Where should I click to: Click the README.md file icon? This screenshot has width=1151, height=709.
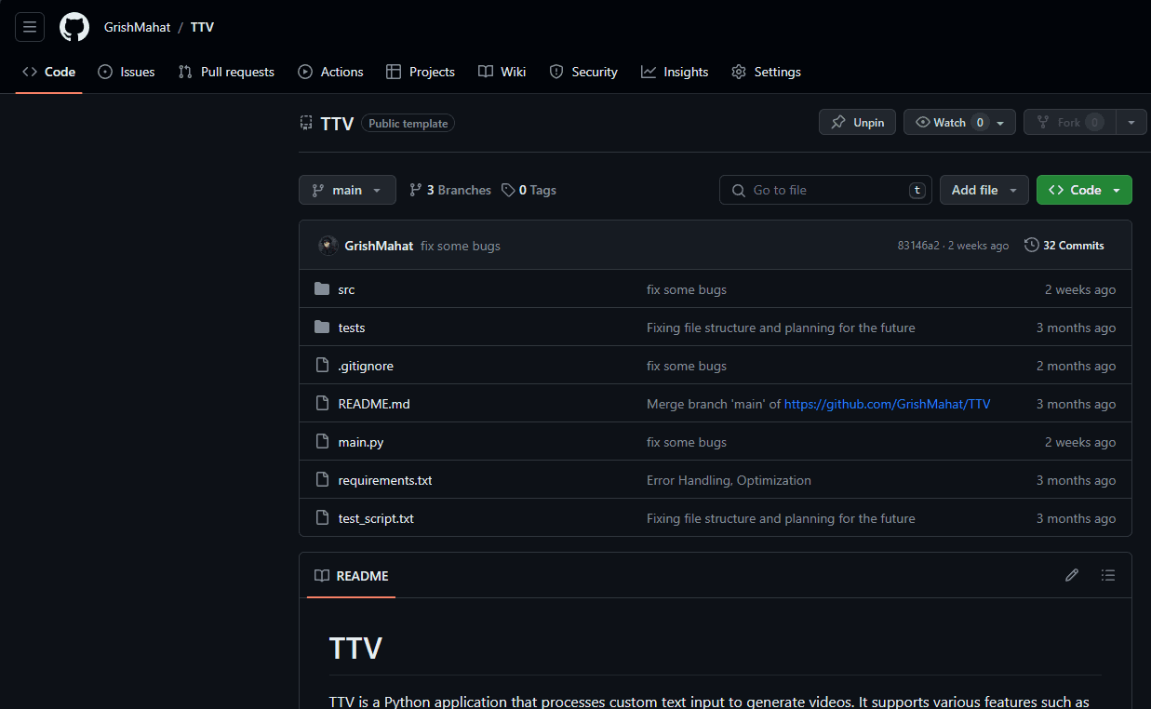coord(322,404)
